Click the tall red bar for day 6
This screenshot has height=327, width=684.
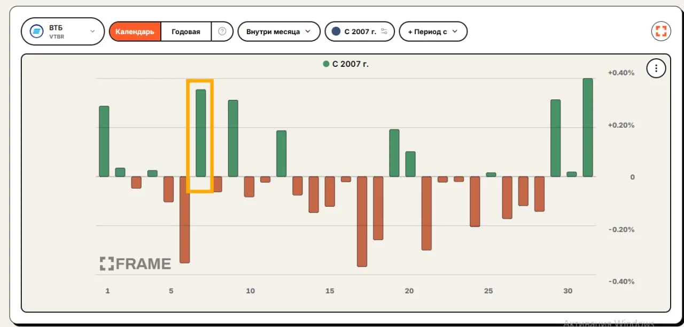(x=184, y=220)
